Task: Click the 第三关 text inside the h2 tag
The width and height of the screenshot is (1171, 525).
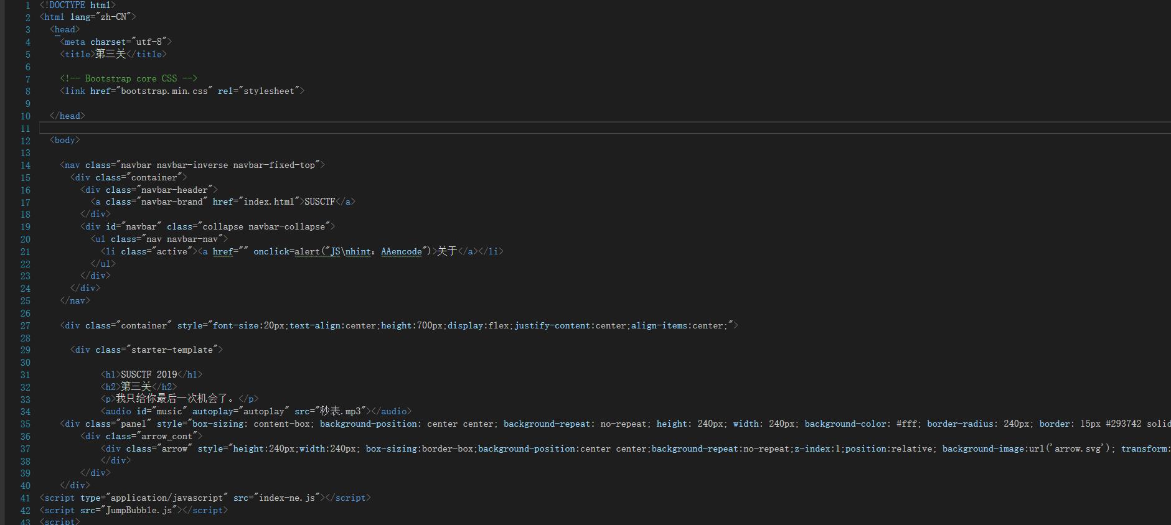Action: pos(136,387)
